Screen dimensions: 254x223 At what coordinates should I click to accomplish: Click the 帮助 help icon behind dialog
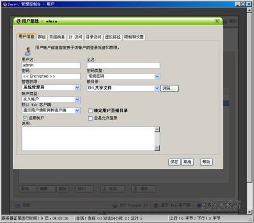click(226, 21)
